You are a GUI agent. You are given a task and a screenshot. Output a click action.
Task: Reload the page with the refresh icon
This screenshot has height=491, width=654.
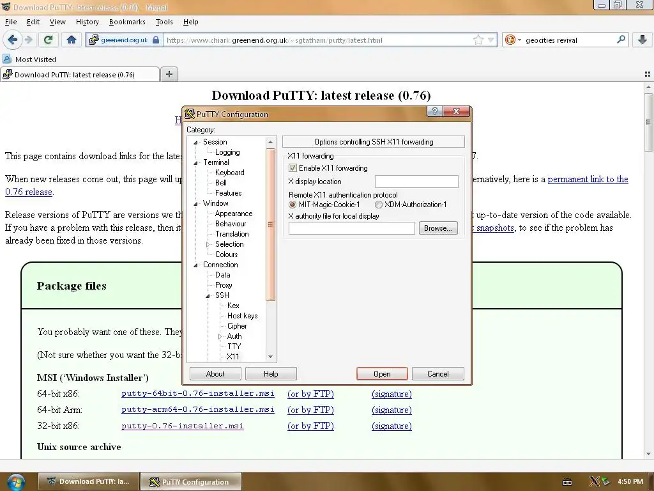pos(48,40)
